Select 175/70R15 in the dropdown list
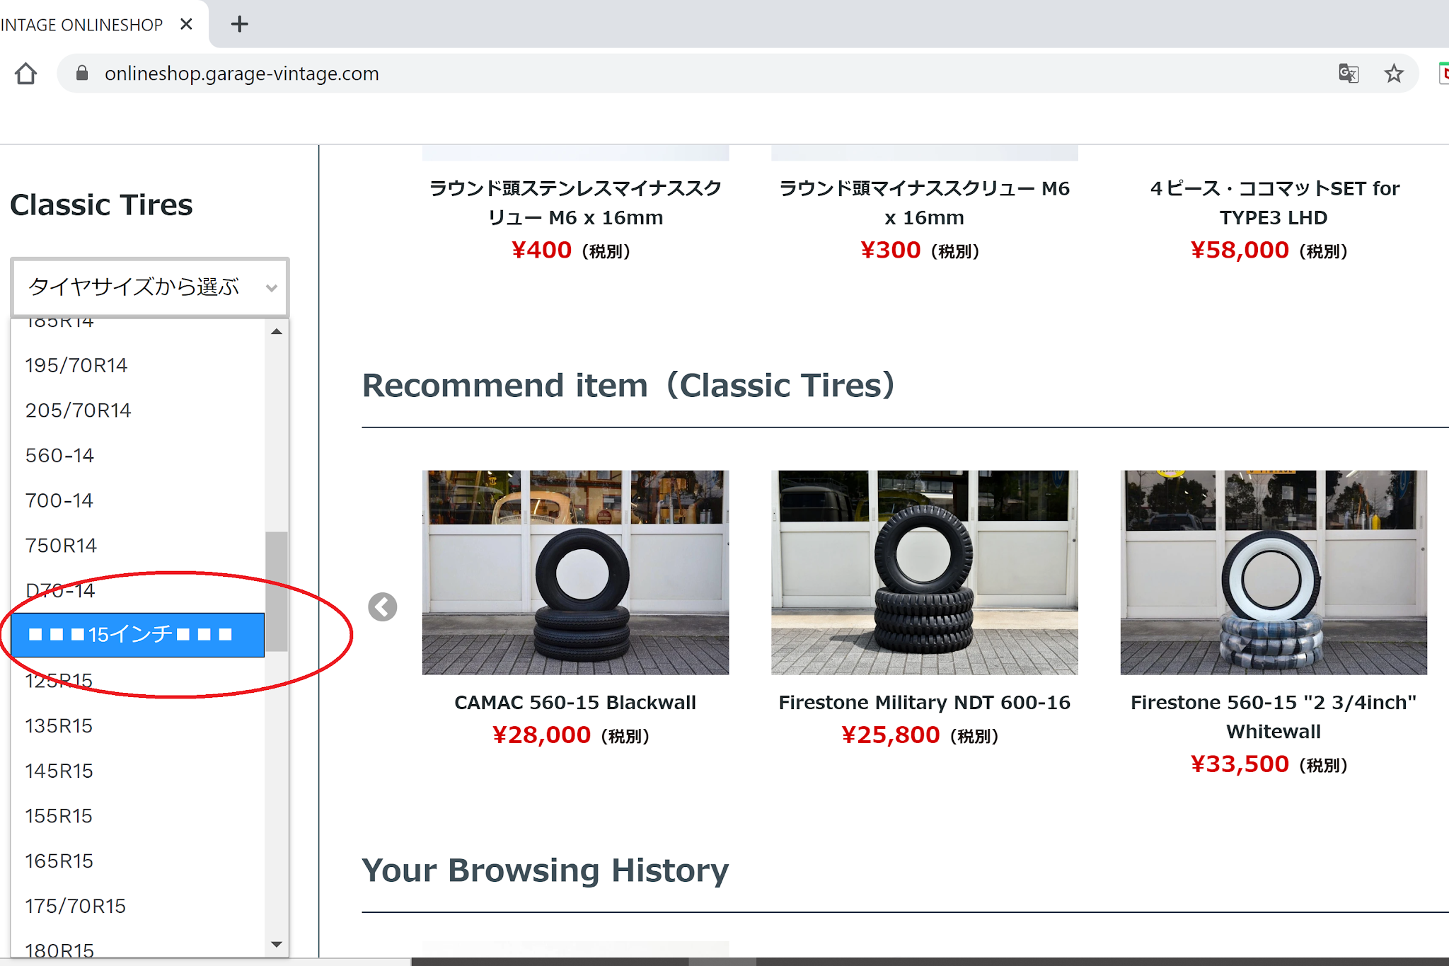The height and width of the screenshot is (966, 1449). click(76, 906)
